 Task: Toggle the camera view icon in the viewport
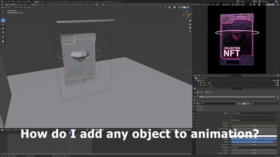[190, 28]
